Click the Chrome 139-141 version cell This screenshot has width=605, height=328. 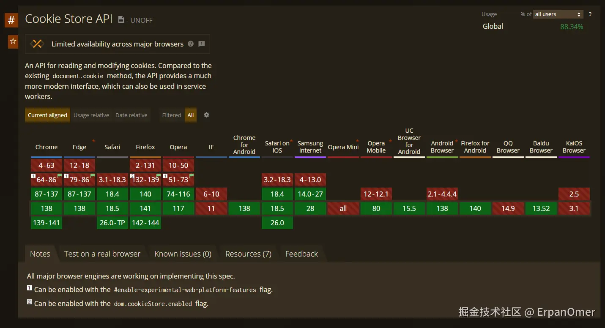pyautogui.click(x=47, y=223)
